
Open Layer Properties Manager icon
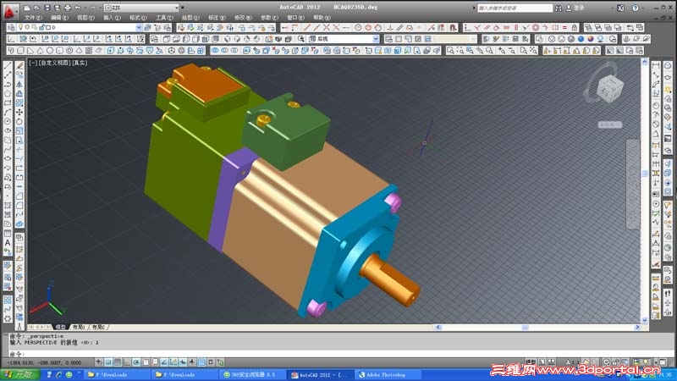coord(11,28)
